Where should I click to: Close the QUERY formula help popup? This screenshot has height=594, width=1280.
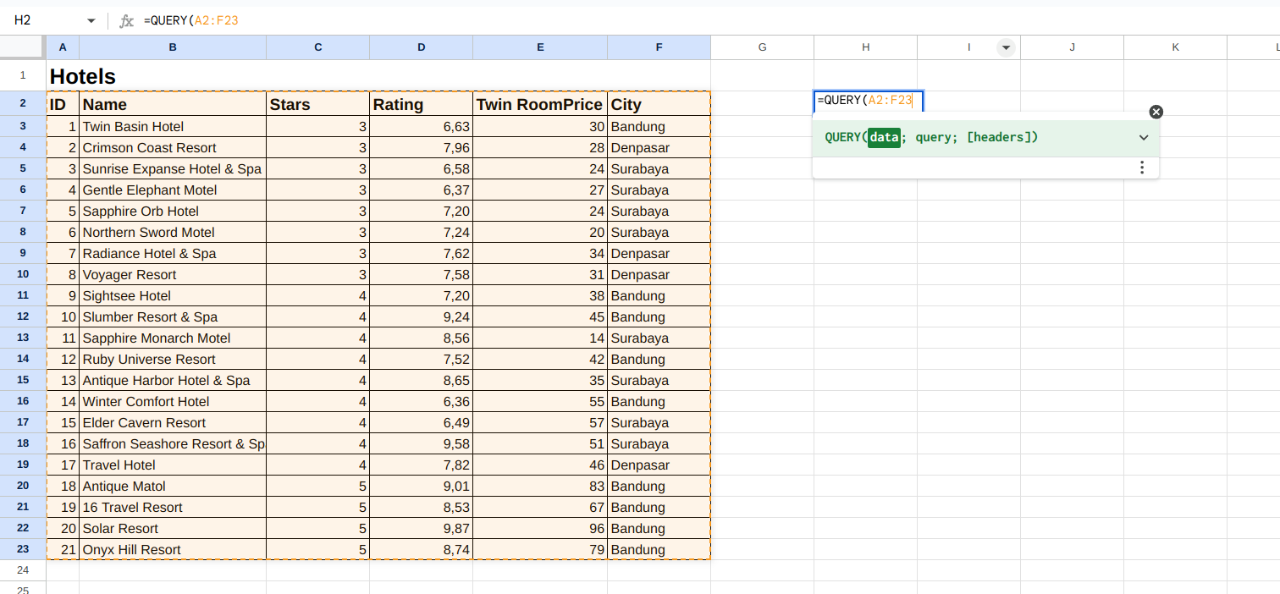coord(1156,112)
